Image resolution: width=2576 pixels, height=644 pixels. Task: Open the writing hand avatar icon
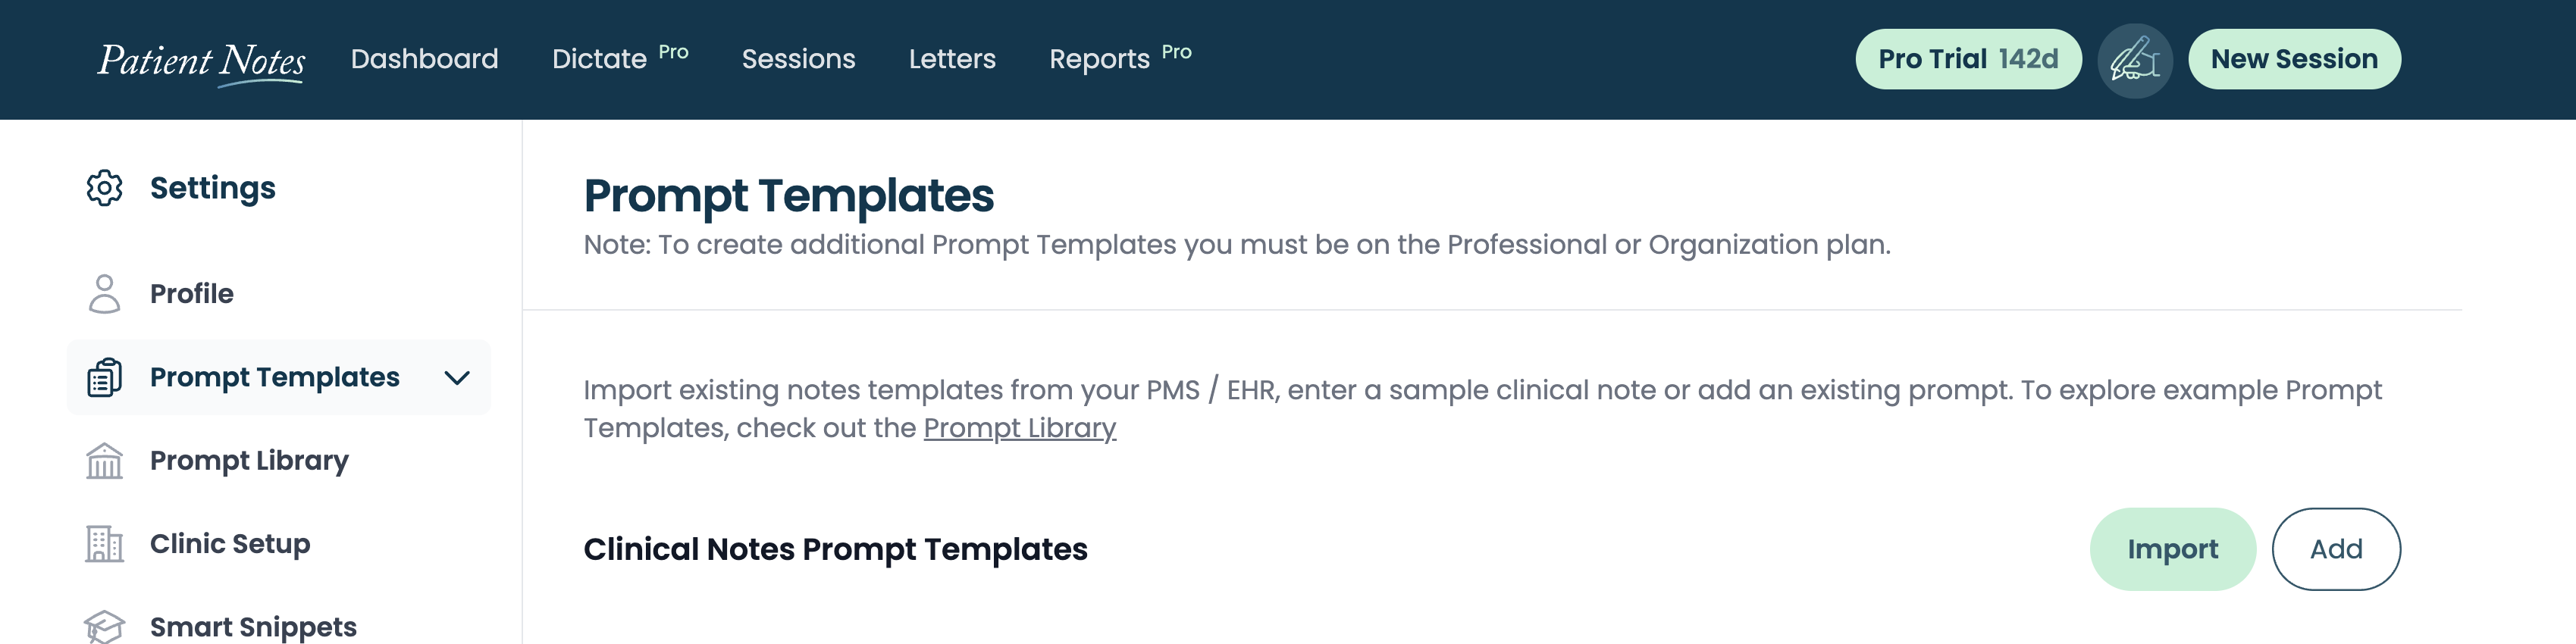[2134, 60]
